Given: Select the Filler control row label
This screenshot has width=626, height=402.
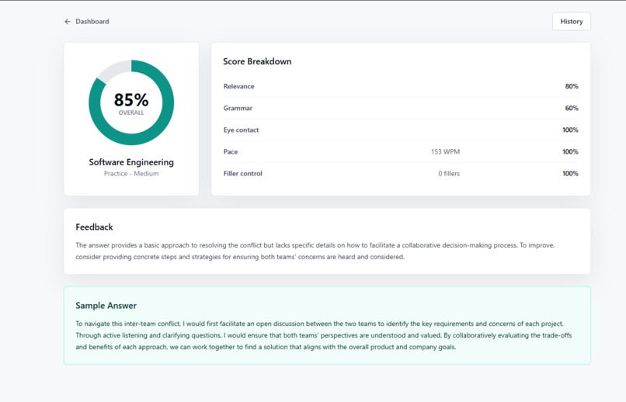Looking at the screenshot, I should click(243, 174).
